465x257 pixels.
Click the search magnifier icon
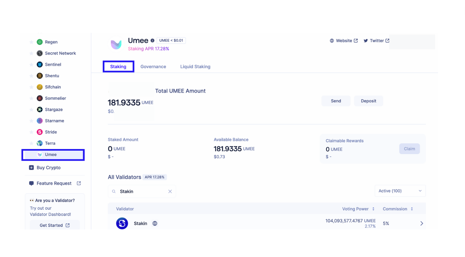(x=114, y=191)
